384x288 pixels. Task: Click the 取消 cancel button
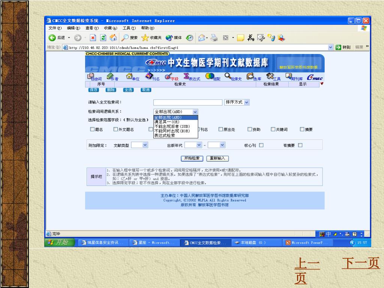point(146,90)
